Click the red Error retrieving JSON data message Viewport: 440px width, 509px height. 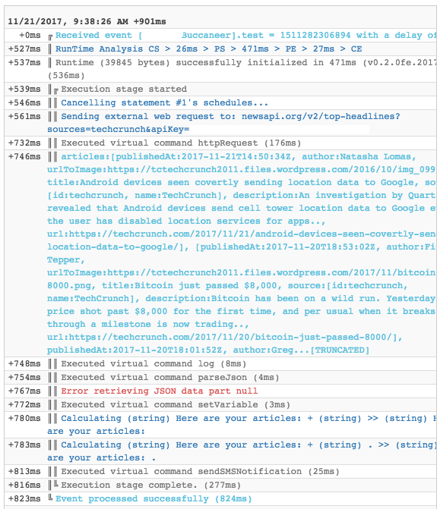point(160,391)
